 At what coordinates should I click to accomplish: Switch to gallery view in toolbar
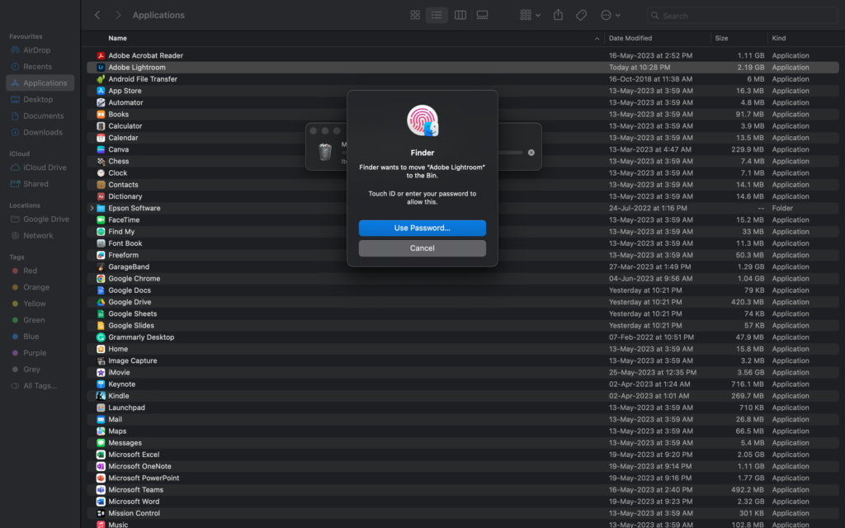482,15
